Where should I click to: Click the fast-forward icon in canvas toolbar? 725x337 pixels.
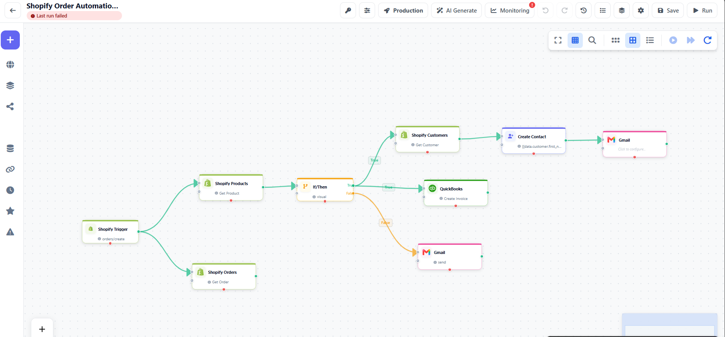point(690,40)
